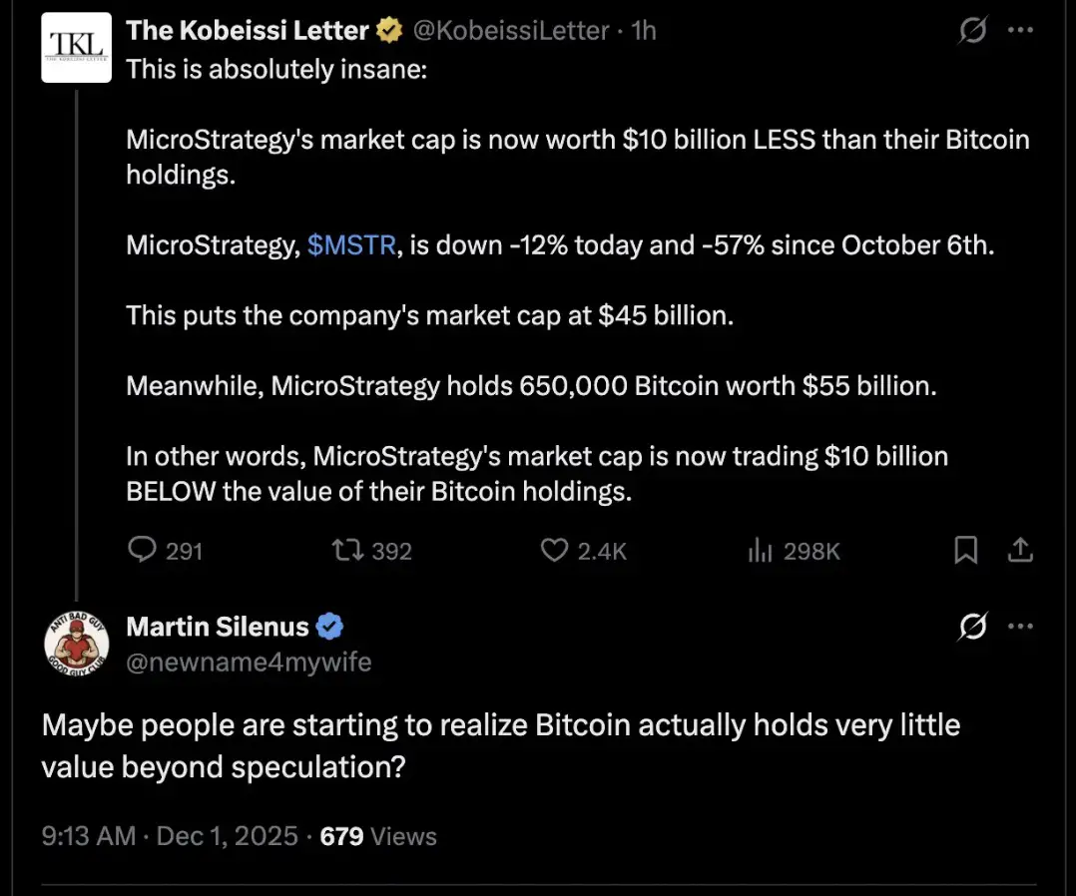Visit The Kobeissi Letter profile name
The width and height of the screenshot is (1076, 896).
pos(247,31)
